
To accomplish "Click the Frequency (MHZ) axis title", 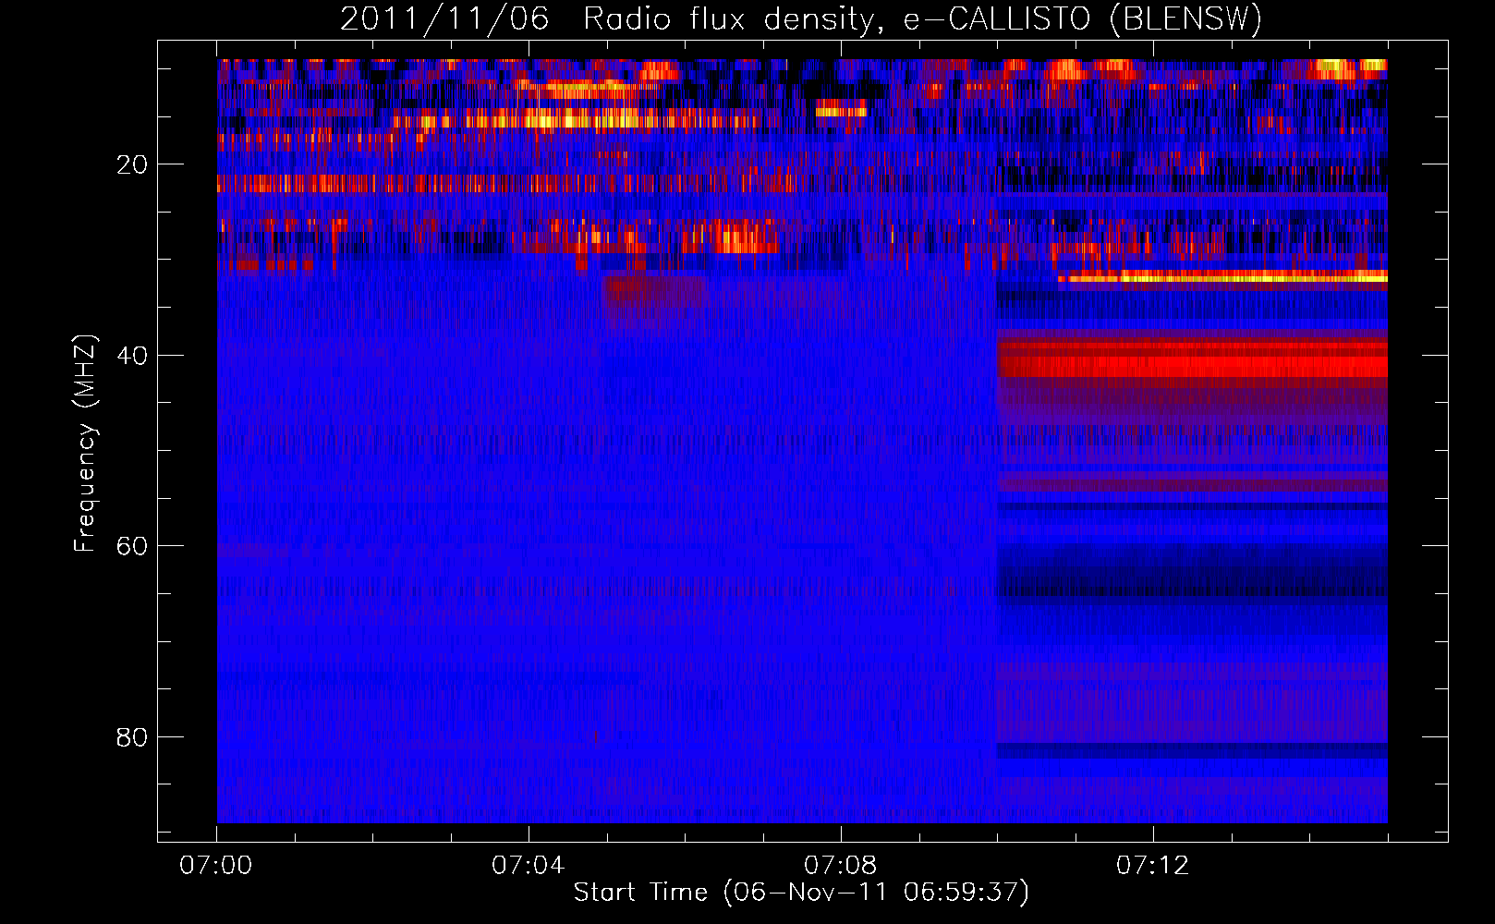I will pyautogui.click(x=85, y=444).
